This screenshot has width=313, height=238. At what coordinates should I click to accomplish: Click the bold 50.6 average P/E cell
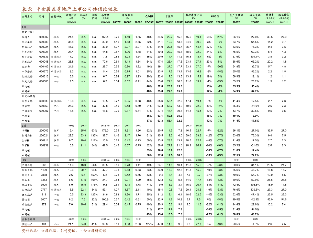[x=170, y=116]
